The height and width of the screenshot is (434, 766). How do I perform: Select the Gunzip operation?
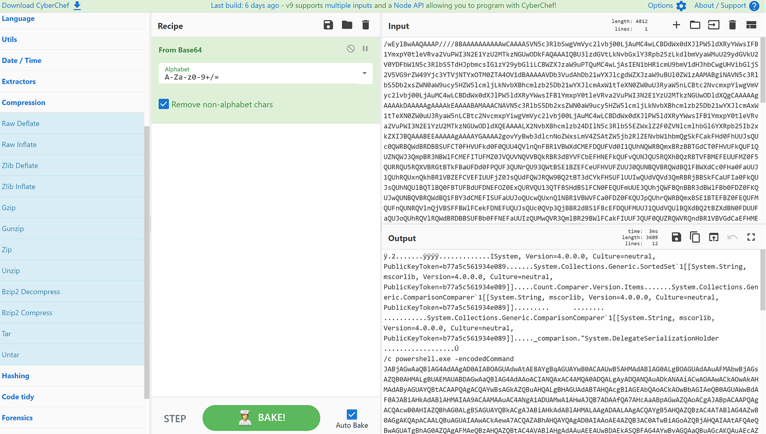pyautogui.click(x=72, y=229)
